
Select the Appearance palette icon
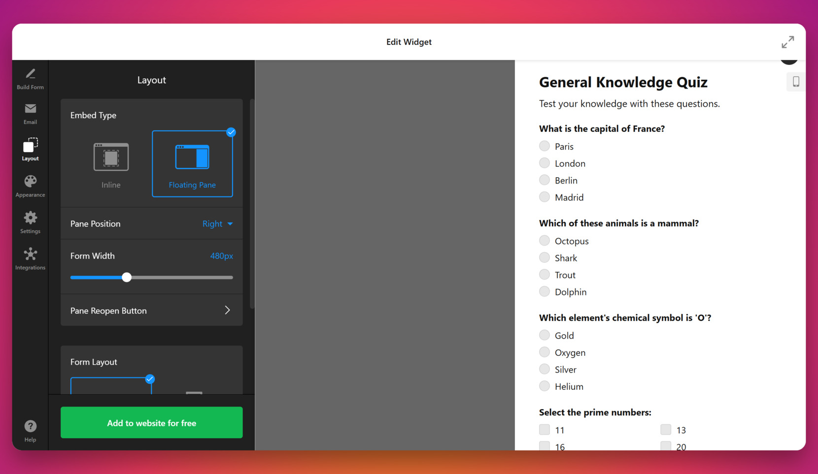coord(30,182)
